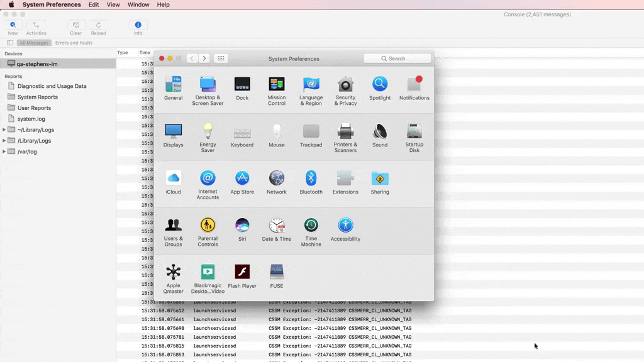
Task: Open the Edit menu
Action: pos(93,4)
